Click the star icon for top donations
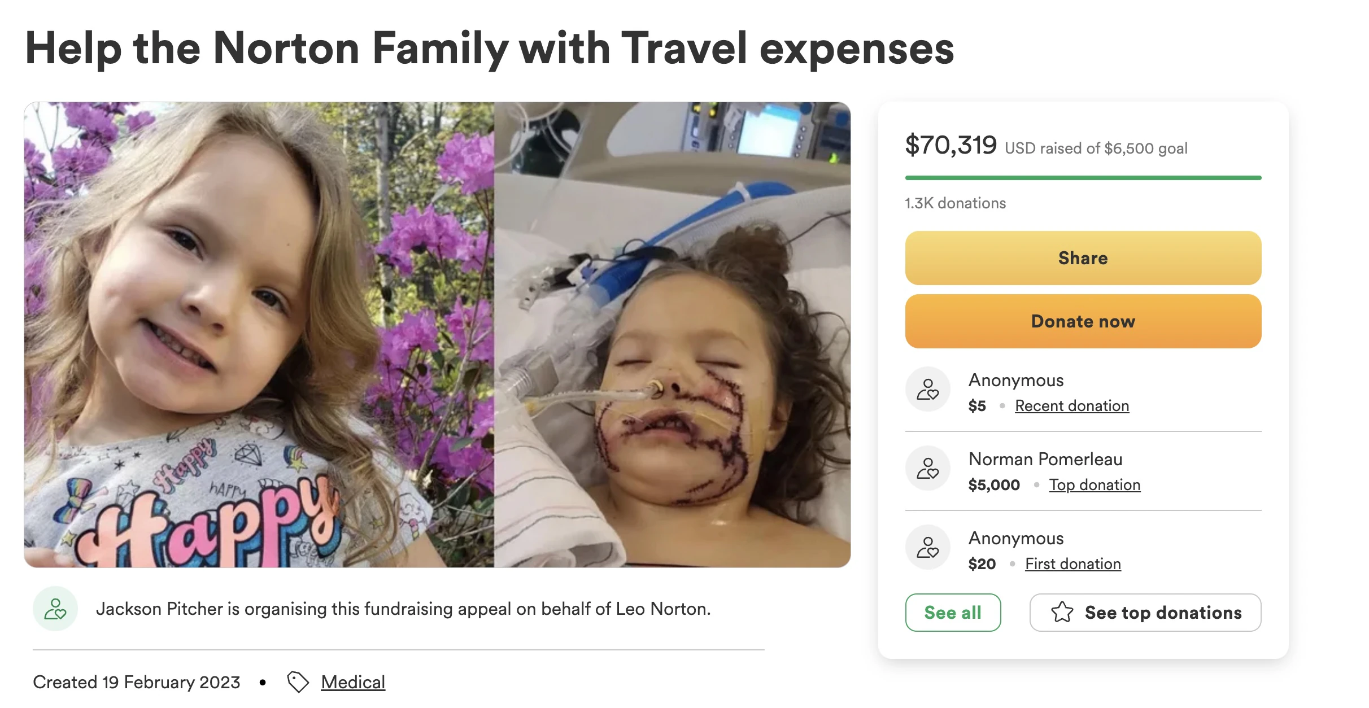The height and width of the screenshot is (708, 1369). click(1062, 613)
